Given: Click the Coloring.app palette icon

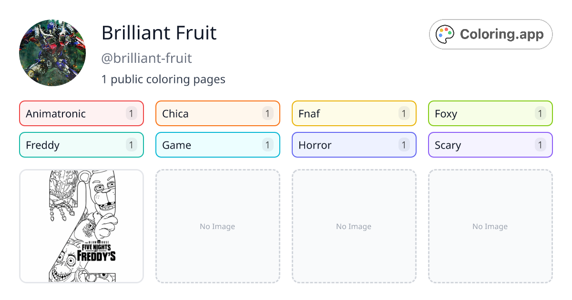Looking at the screenshot, I should (445, 34).
